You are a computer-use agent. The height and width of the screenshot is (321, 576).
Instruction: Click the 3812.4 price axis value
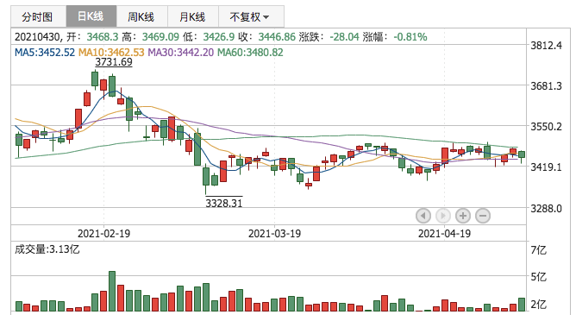click(546, 46)
